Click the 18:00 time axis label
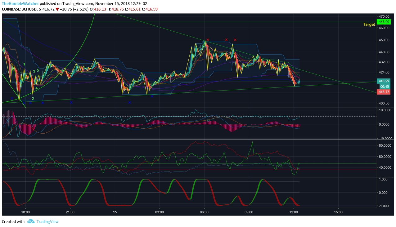The height and width of the screenshot is (227, 396). (25, 212)
